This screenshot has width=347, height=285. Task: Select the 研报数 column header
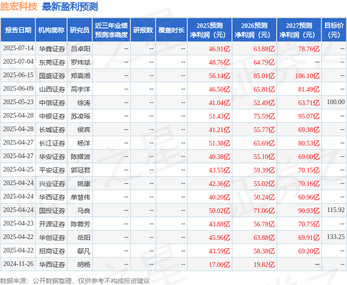pyautogui.click(x=143, y=30)
